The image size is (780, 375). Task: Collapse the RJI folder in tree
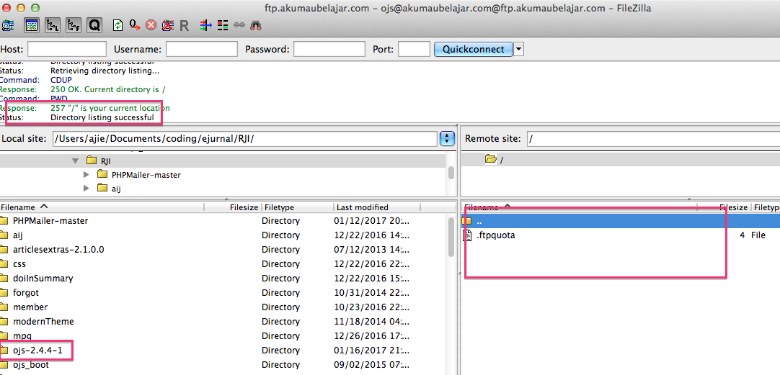click(x=74, y=161)
